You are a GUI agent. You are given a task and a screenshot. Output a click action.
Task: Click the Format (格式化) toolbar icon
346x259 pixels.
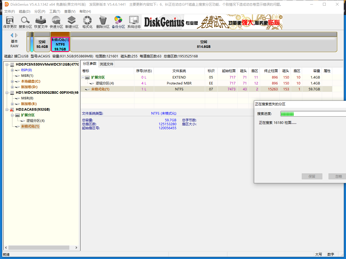87,22
